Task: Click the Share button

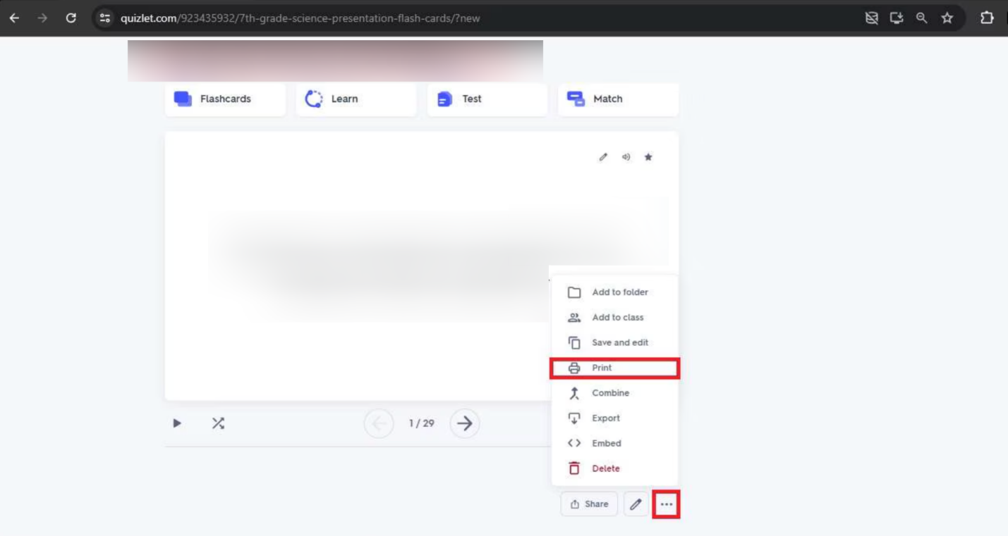Action: coord(589,504)
